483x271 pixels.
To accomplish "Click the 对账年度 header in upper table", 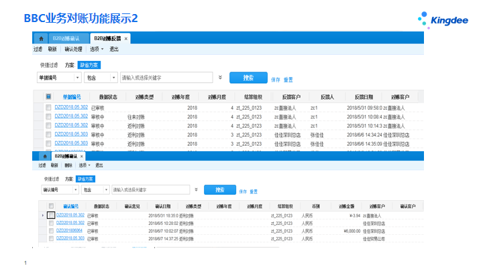I will 180,97.
